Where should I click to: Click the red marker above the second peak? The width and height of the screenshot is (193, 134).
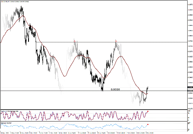click(116, 40)
